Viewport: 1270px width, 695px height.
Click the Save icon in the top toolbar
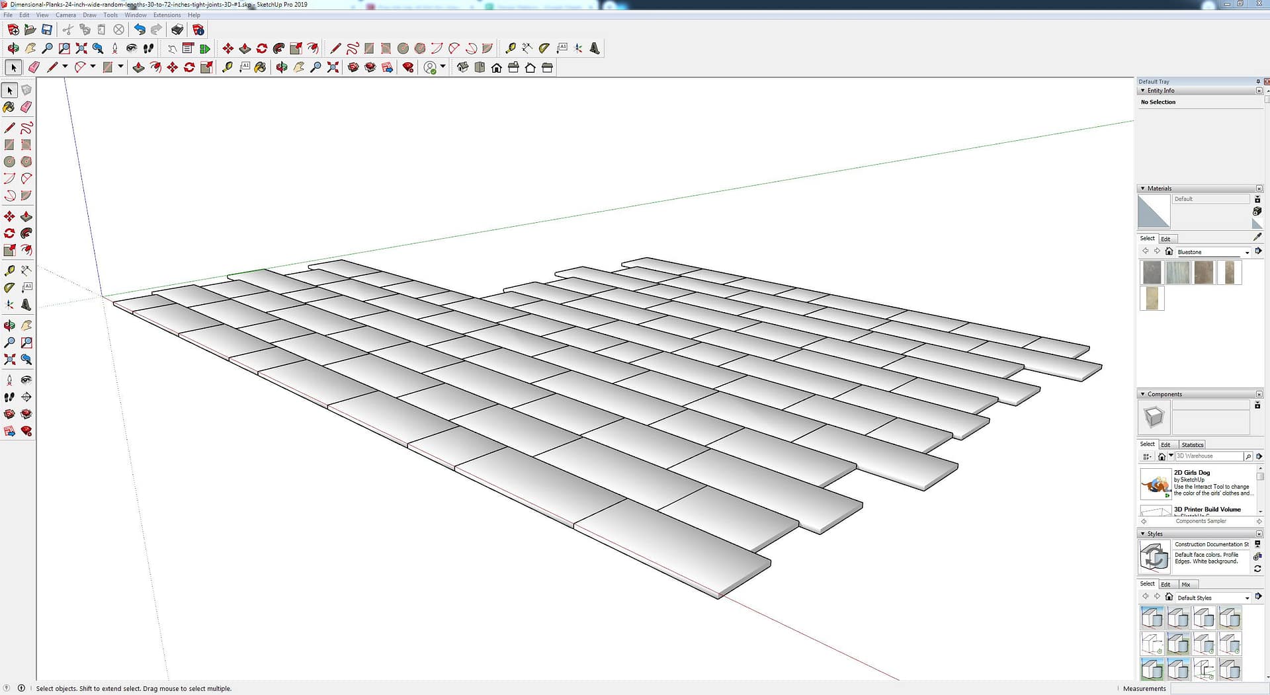[x=47, y=30]
